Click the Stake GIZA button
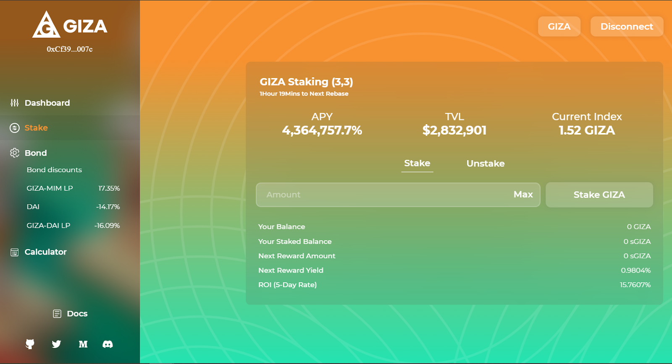The image size is (672, 364). click(x=599, y=195)
